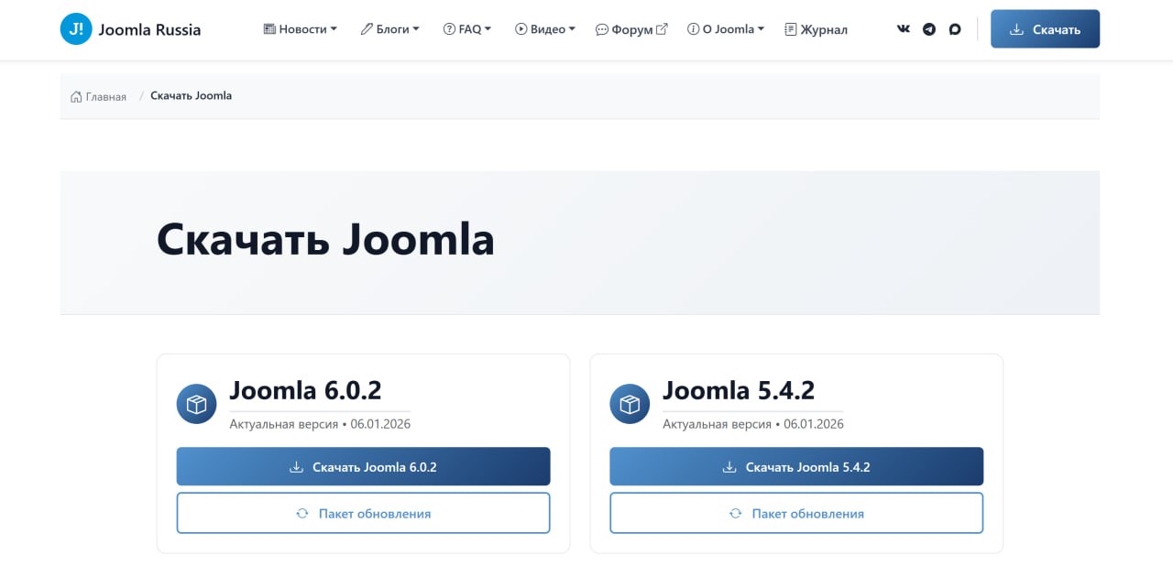Click the external-link icon next to Форум

662,27
